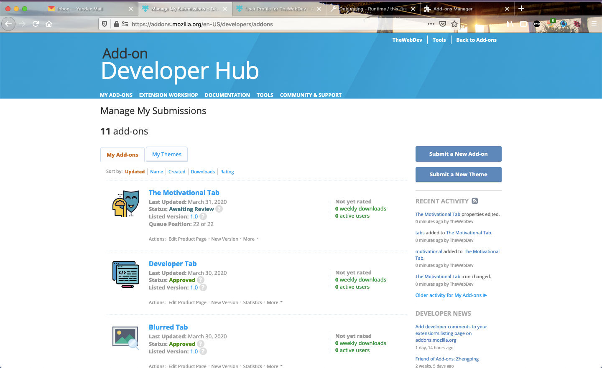
Task: Open page actions three-dots menu
Action: coord(431,24)
